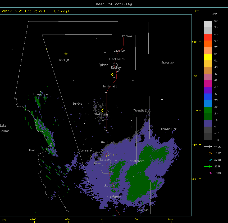The image size is (228, 223).
Task: Click the orange 111V arrow legend
Action: (208, 153)
